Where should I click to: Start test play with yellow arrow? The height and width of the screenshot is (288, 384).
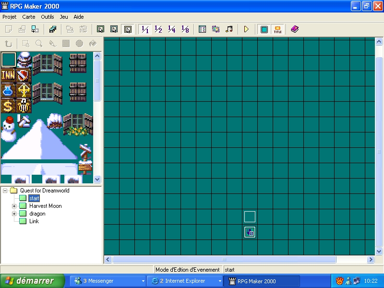tap(246, 29)
